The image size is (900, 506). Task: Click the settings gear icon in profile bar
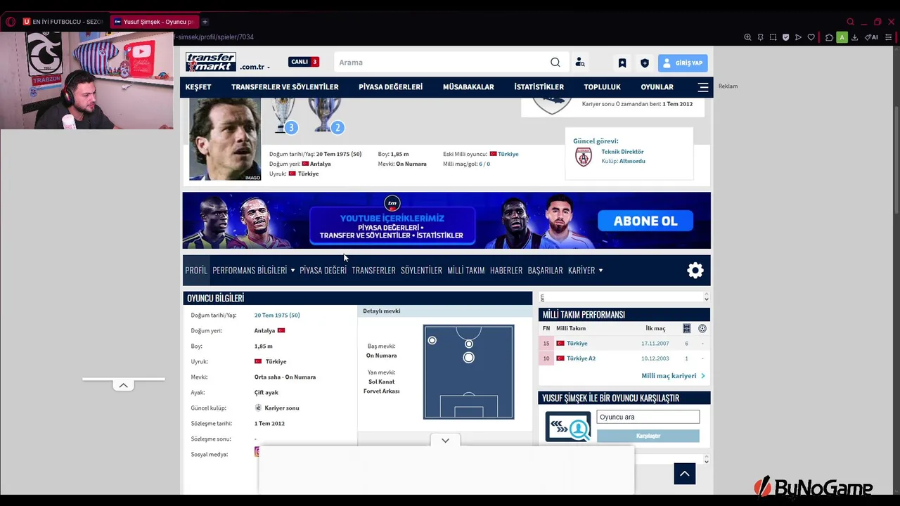(695, 271)
